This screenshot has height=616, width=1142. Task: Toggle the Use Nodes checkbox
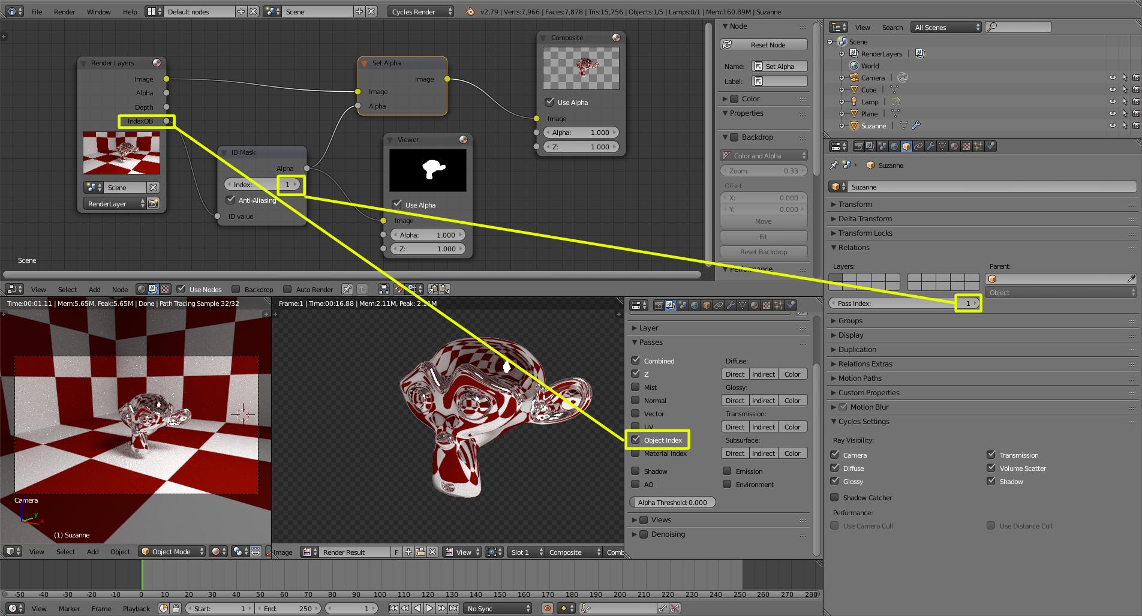(181, 289)
